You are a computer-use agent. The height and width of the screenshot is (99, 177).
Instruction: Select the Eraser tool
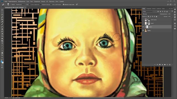[2, 34]
